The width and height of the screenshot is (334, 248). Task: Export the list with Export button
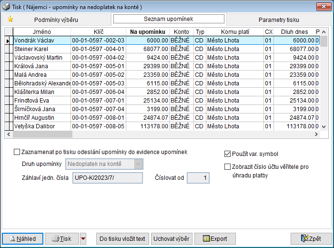pos(214,238)
